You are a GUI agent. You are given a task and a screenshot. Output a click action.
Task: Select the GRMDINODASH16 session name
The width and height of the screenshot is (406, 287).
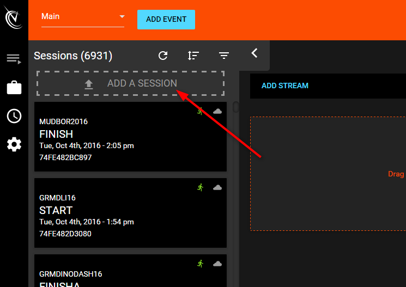click(71, 274)
